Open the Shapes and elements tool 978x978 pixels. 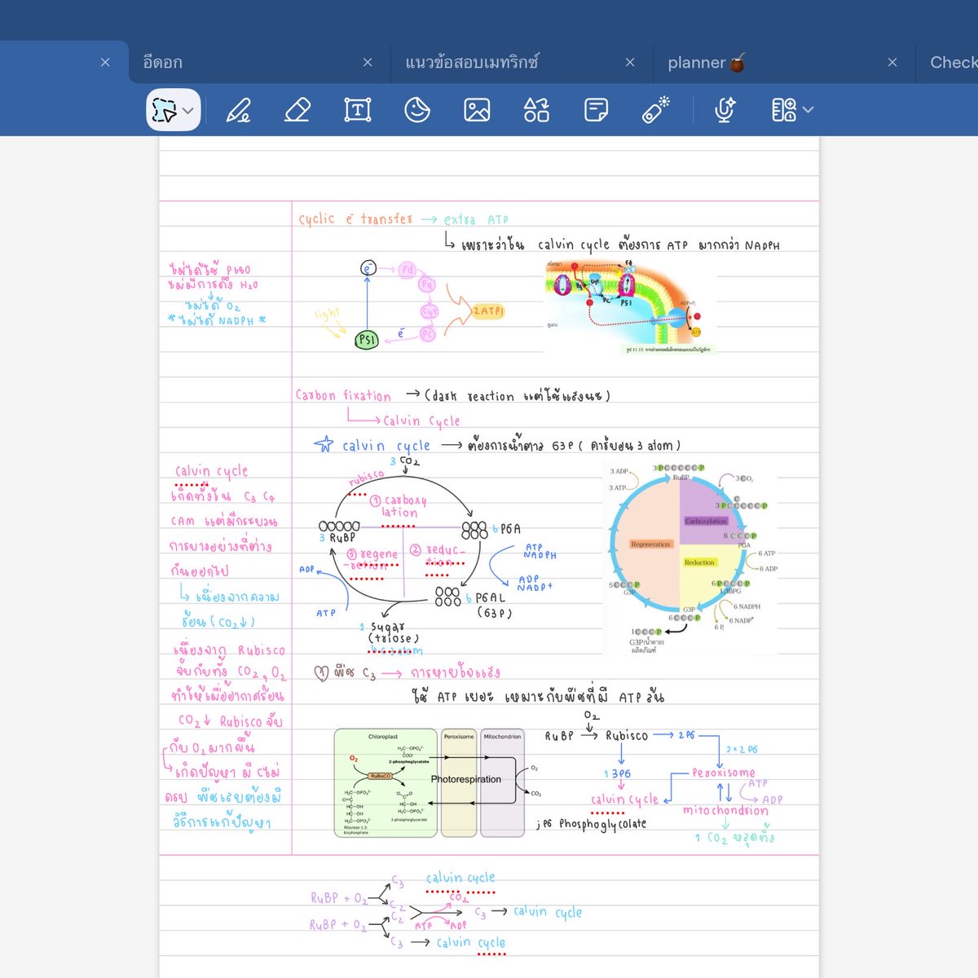pyautogui.click(x=536, y=110)
